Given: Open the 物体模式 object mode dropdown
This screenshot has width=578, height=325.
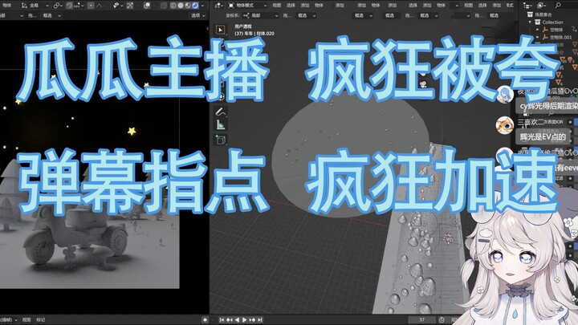Looking at the screenshot, I should click(247, 6).
